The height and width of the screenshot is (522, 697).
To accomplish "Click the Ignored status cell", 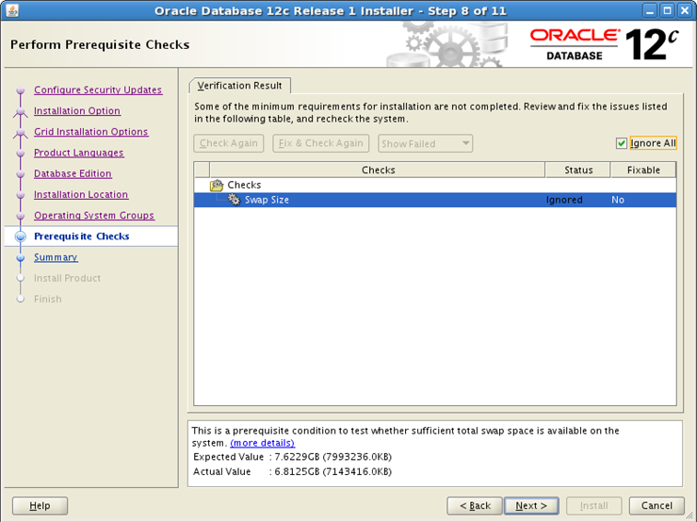I will [x=564, y=200].
